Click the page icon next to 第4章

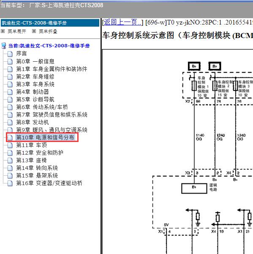click(10, 92)
